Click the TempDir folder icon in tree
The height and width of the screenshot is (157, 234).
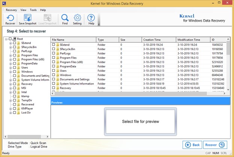point(18,100)
